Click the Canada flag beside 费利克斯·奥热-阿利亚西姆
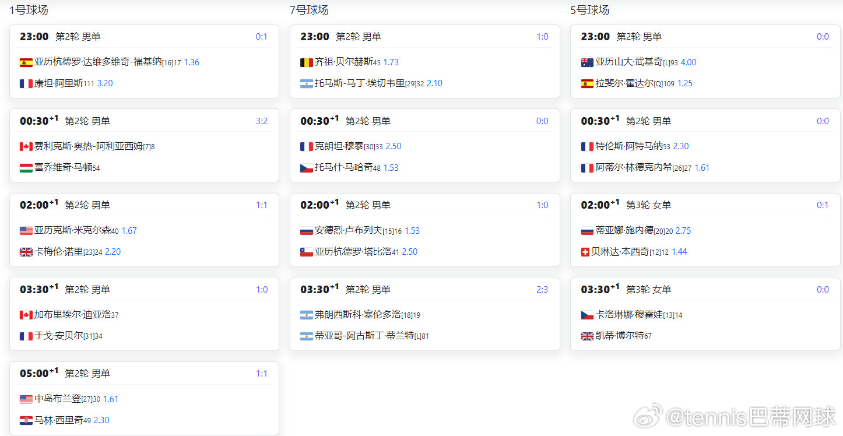 (x=26, y=147)
